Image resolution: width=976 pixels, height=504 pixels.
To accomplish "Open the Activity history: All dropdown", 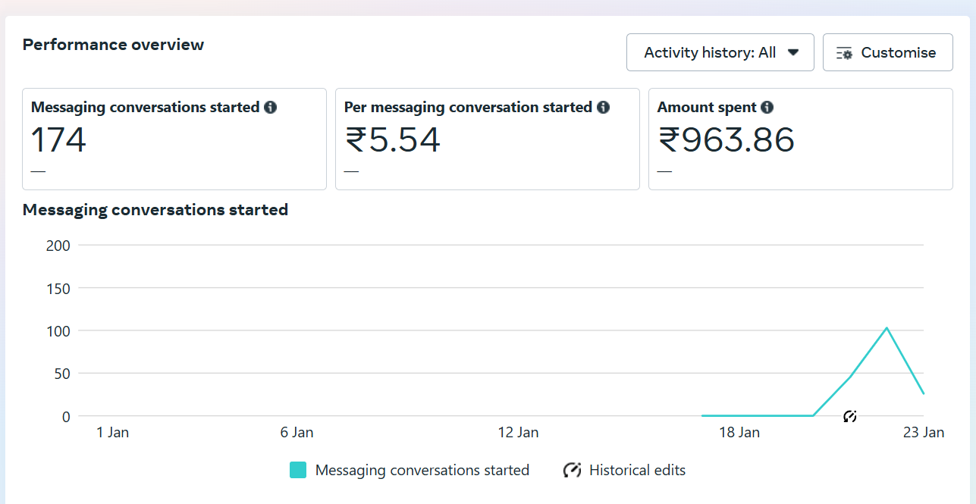I will tap(720, 52).
